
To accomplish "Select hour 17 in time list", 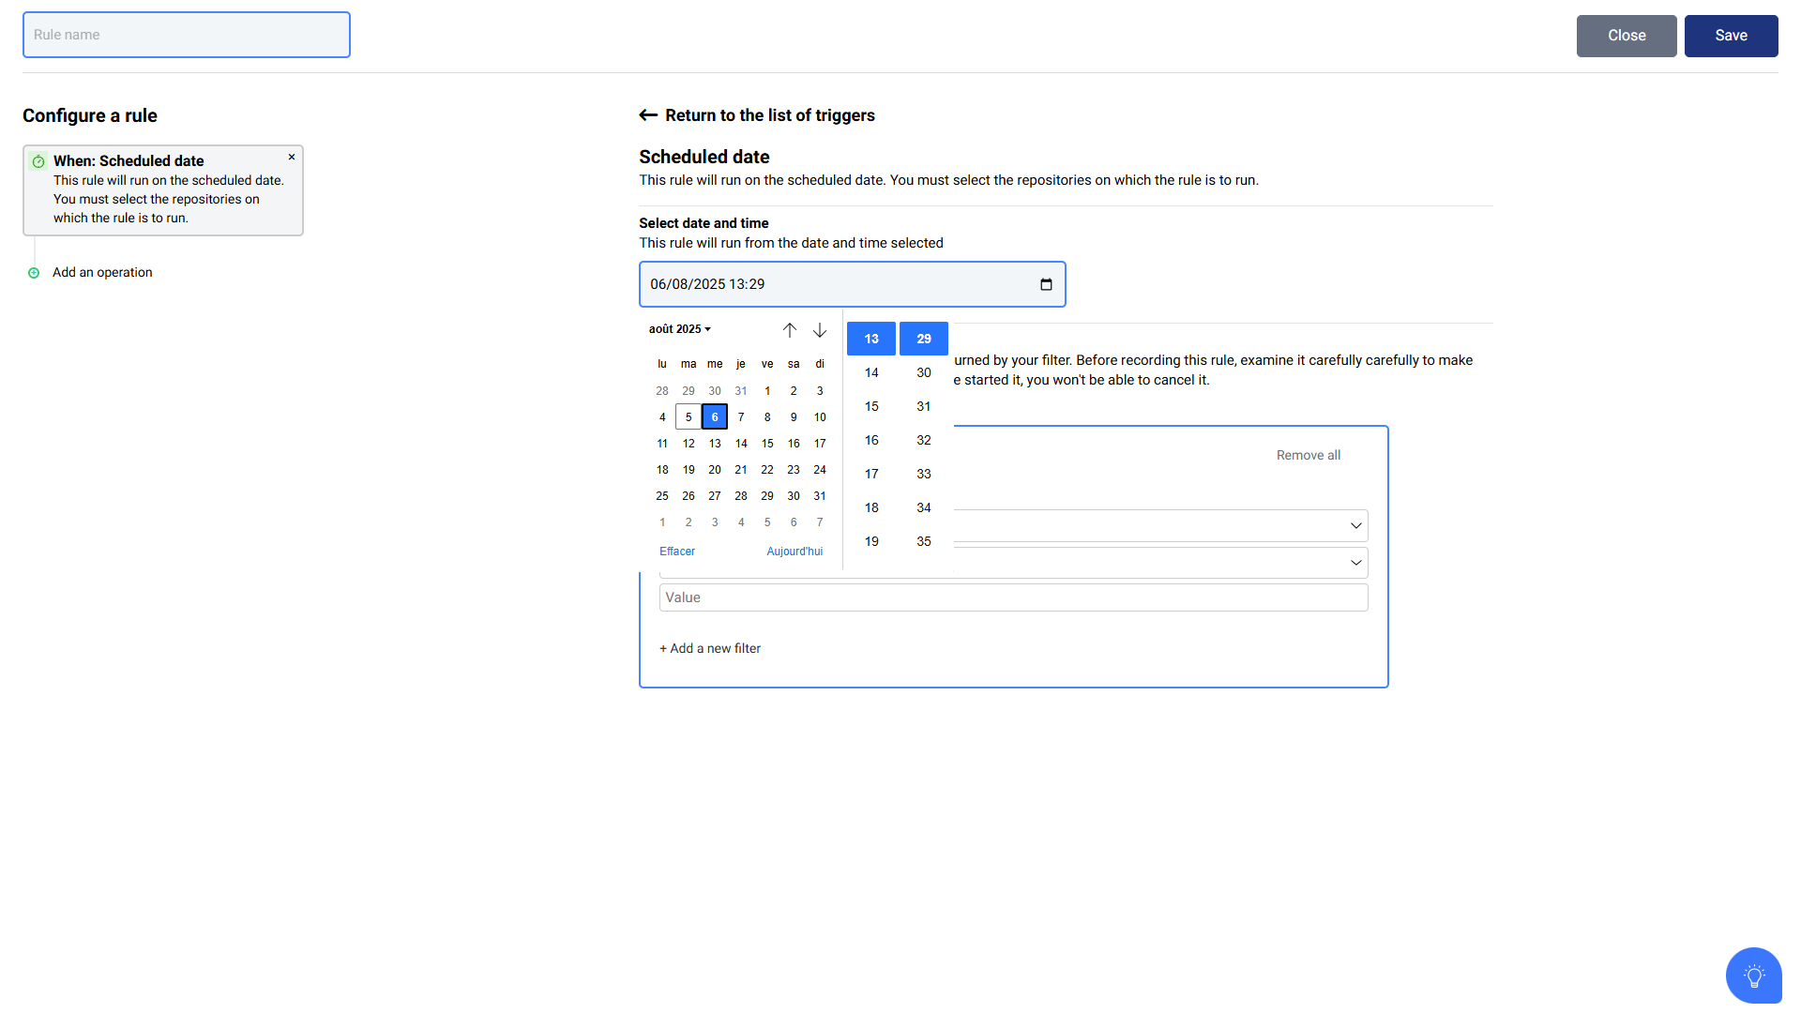I will (x=871, y=474).
